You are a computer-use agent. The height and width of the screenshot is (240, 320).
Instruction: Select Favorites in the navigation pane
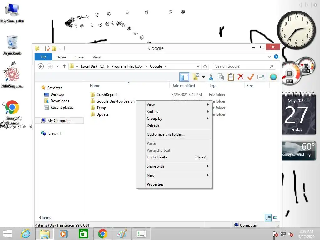(55, 88)
